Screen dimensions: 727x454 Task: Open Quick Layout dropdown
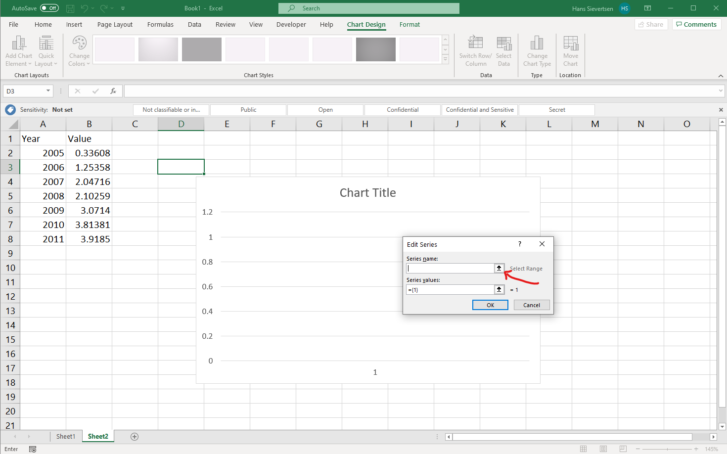pyautogui.click(x=46, y=51)
